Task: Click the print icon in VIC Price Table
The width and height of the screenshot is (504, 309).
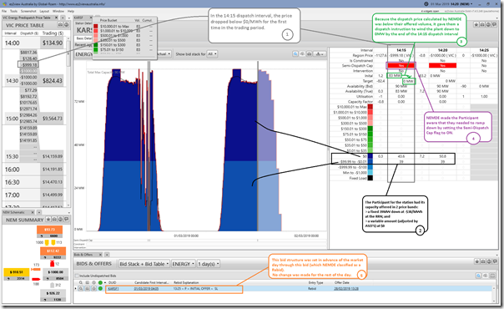Action: coord(66,25)
